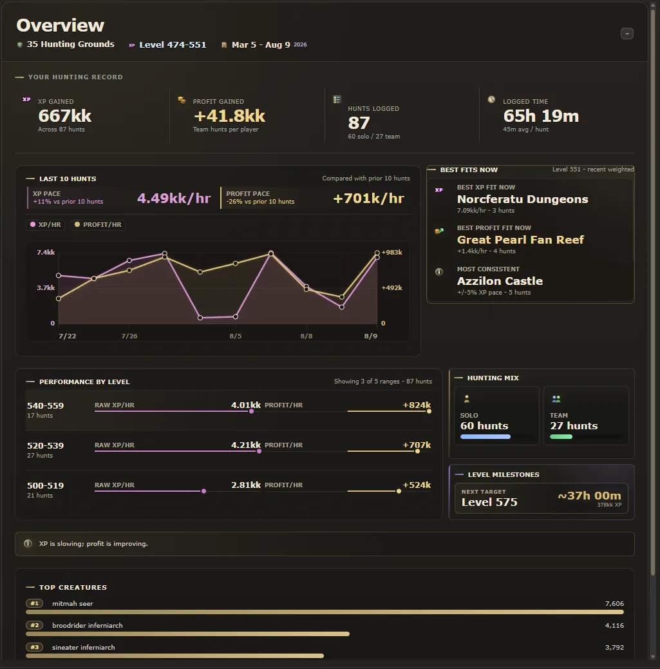Click the XP icon beside Level 474-551
Image resolution: width=660 pixels, height=669 pixels.
[x=132, y=45]
